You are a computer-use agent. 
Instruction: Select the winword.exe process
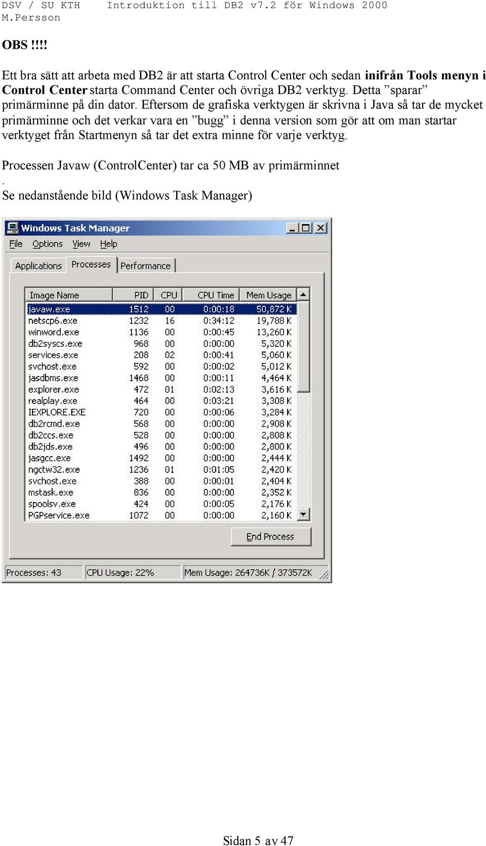click(161, 332)
